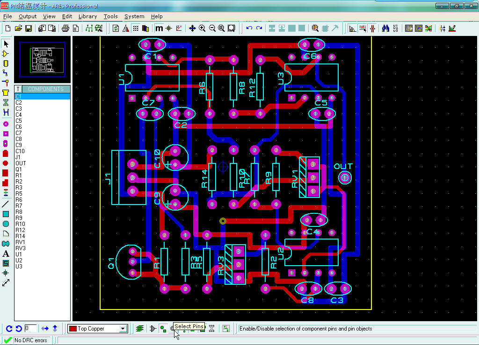Screen dimensions: 479x345
Task: Set false origin with the crosshair icon
Action: pyautogui.click(x=168, y=28)
